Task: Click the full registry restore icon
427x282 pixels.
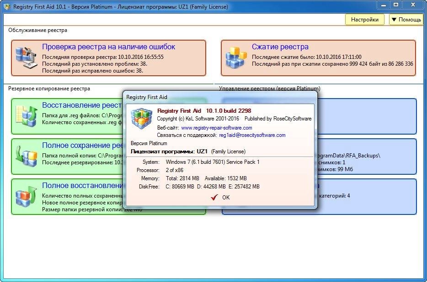Action: pyautogui.click(x=26, y=196)
